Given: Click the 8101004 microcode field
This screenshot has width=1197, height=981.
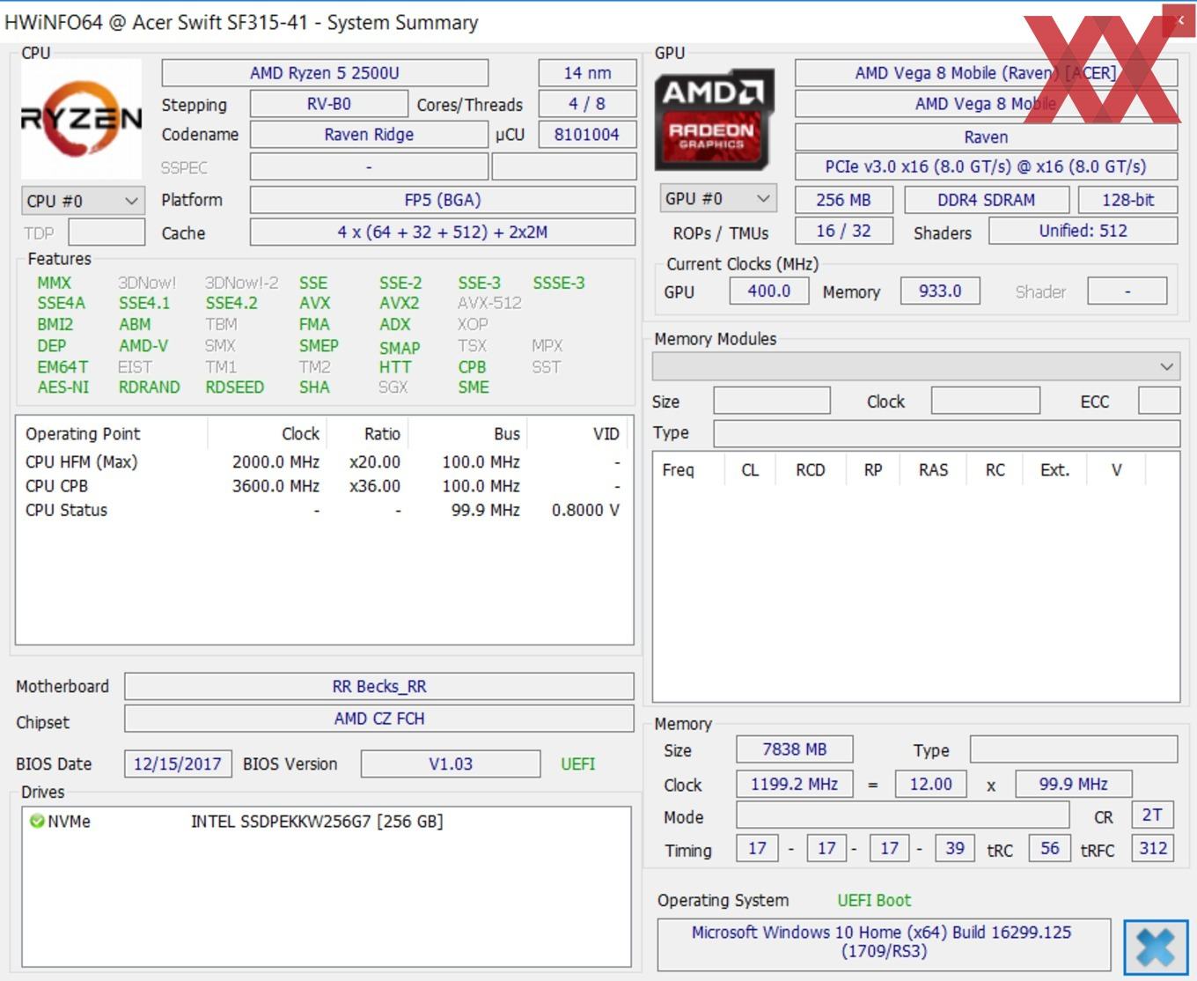Looking at the screenshot, I should (x=587, y=135).
